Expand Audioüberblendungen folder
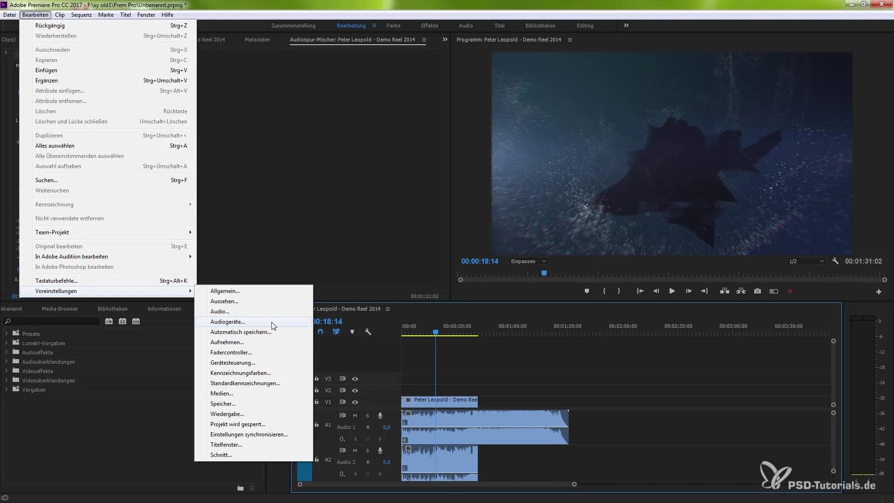This screenshot has width=894, height=503. [x=6, y=361]
